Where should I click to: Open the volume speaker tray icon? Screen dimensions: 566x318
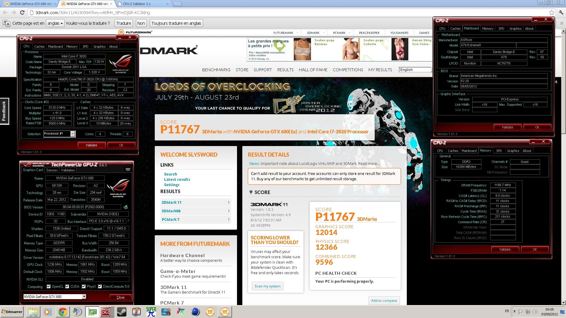[x=535, y=312]
